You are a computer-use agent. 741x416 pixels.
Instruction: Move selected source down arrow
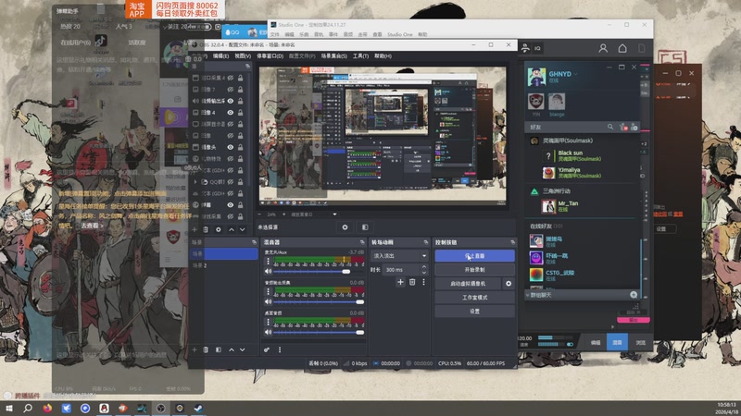click(243, 229)
